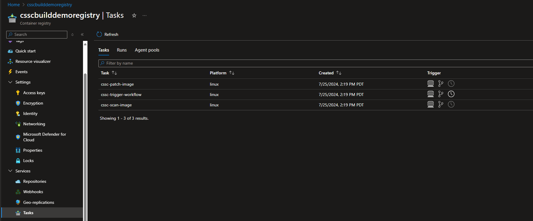Click the source control trigger icon for cssc-trigger-workflow
Image resolution: width=533 pixels, height=221 pixels.
pos(441,94)
